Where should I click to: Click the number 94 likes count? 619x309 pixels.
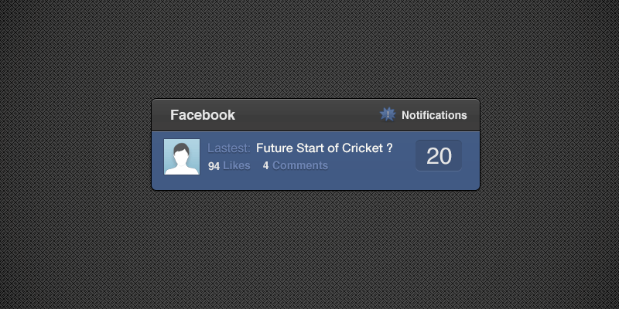click(x=214, y=166)
